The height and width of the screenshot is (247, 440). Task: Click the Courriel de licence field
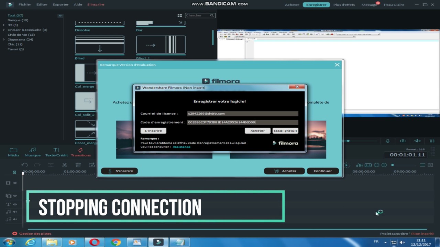243,114
